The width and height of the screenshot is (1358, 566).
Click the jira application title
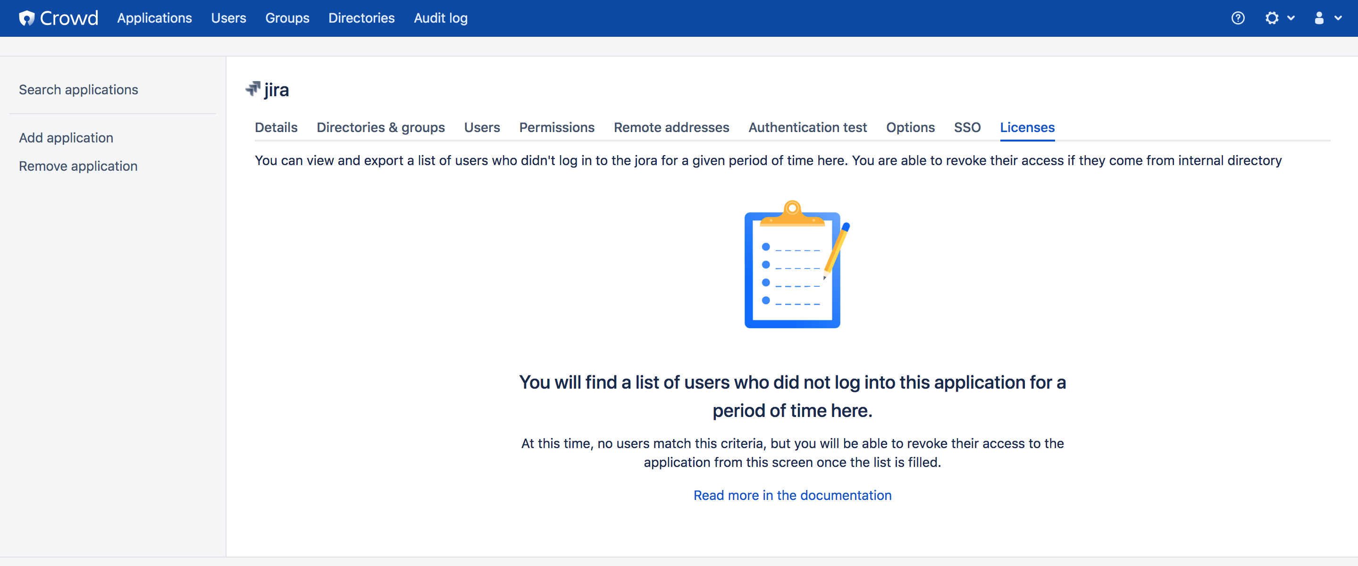click(277, 90)
